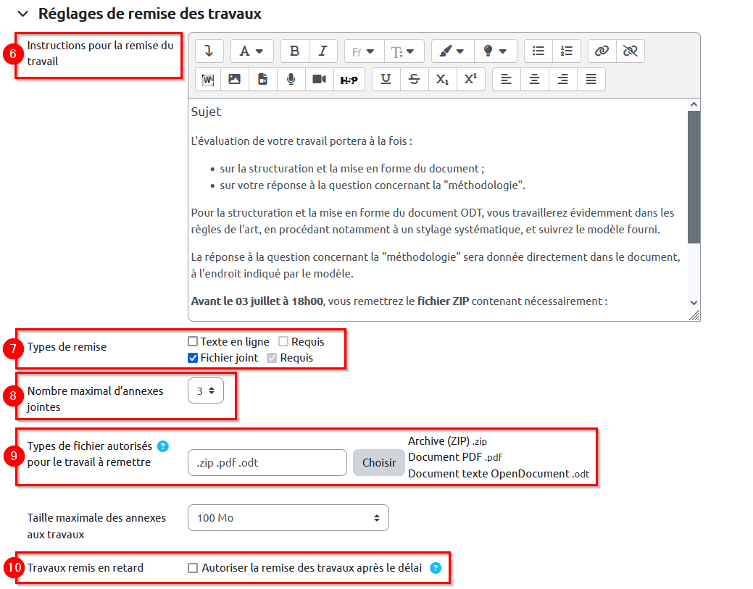This screenshot has width=753, height=589.
Task: Uncheck the Fichier joint checkbox
Action: [193, 358]
